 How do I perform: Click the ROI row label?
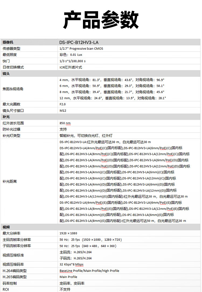coord(6,289)
